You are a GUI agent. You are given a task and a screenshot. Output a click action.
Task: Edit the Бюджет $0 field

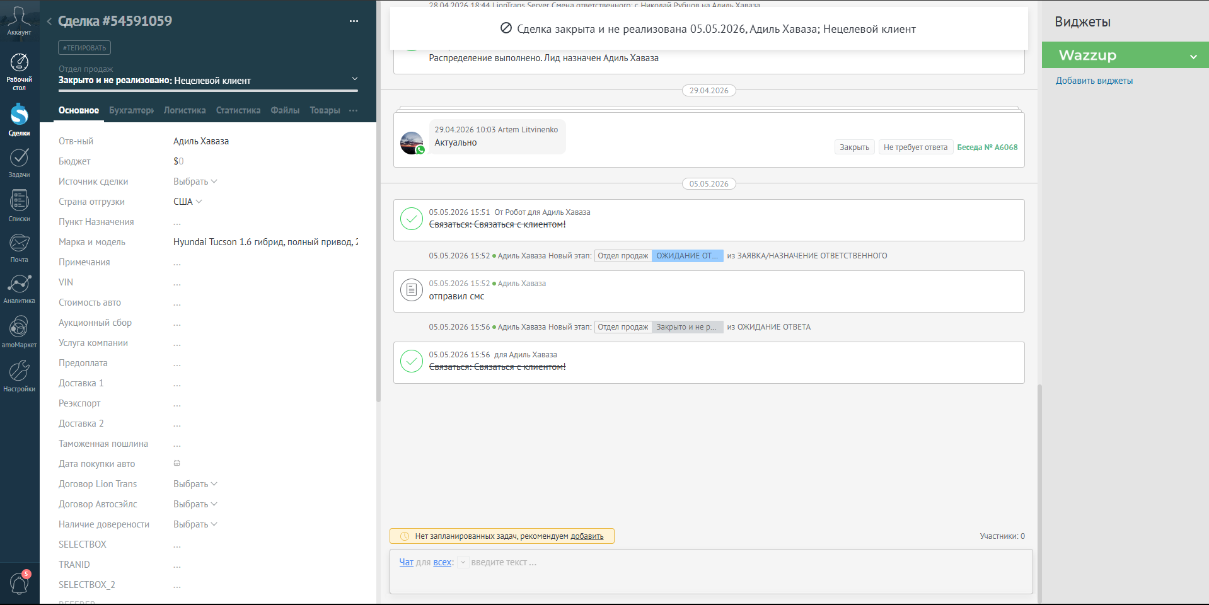click(x=178, y=161)
